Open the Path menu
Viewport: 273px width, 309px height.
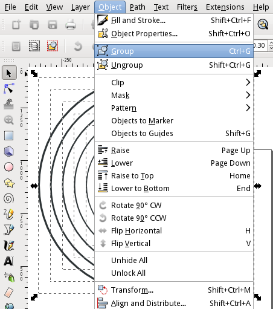click(137, 7)
